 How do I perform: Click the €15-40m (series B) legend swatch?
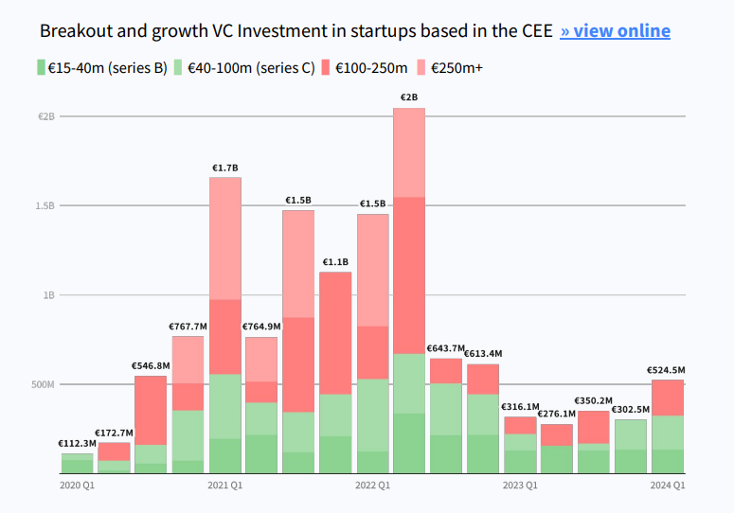(41, 67)
